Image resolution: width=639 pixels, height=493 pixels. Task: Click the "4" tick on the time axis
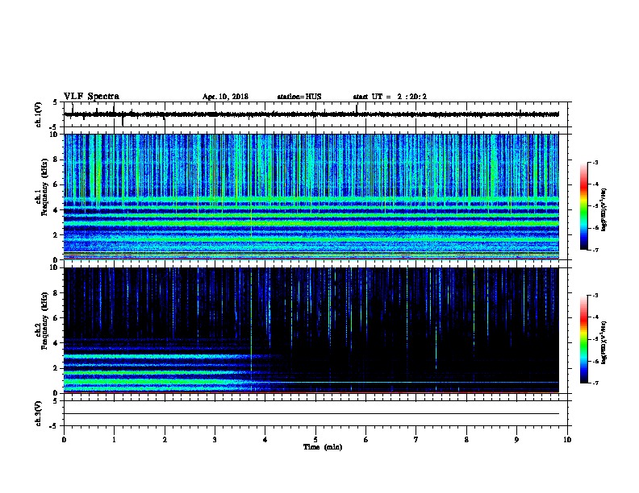[x=265, y=440]
